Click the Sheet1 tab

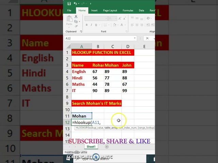91,147
